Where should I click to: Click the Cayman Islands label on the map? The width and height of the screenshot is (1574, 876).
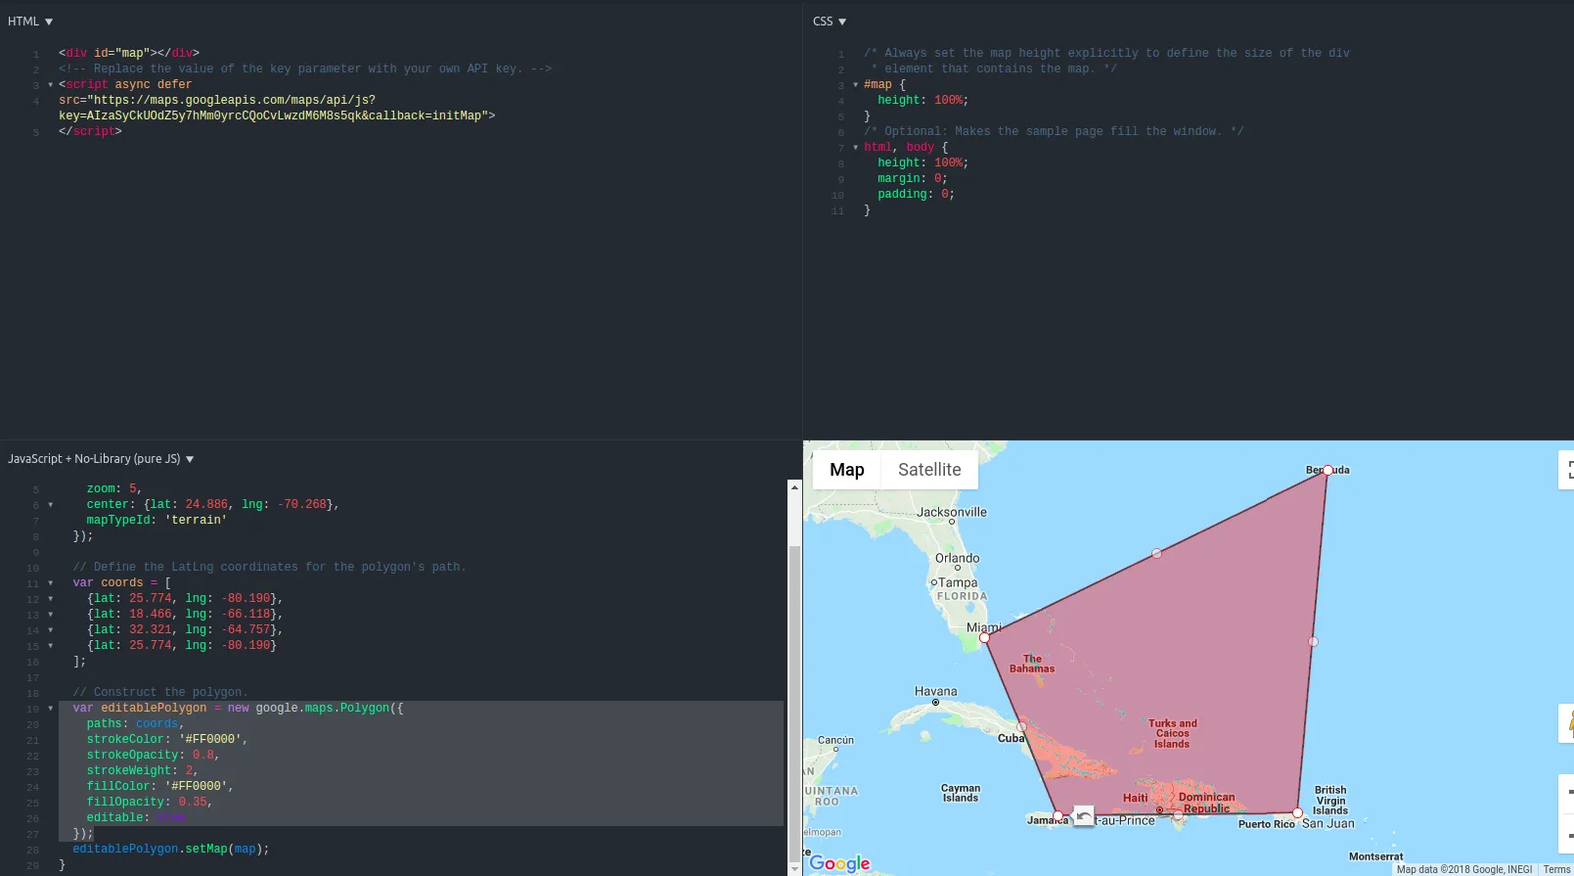(x=961, y=793)
